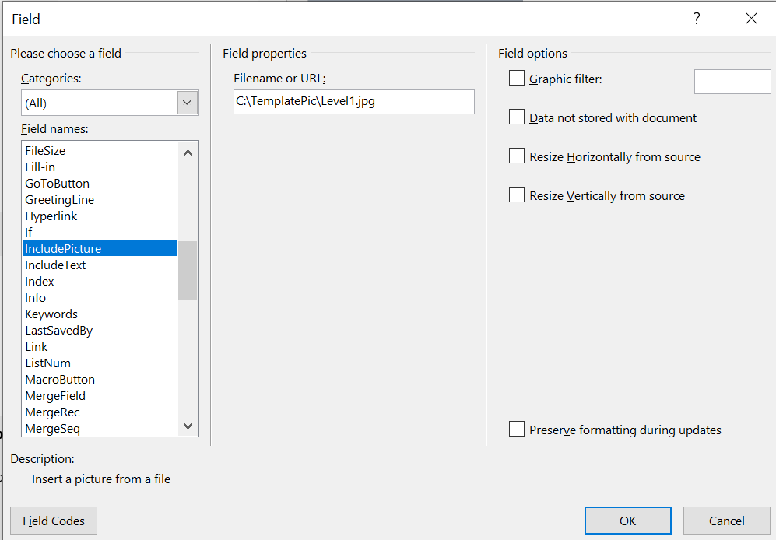Viewport: 776px width, 540px height.
Task: Select LastSavedBy field name
Action: 100,330
